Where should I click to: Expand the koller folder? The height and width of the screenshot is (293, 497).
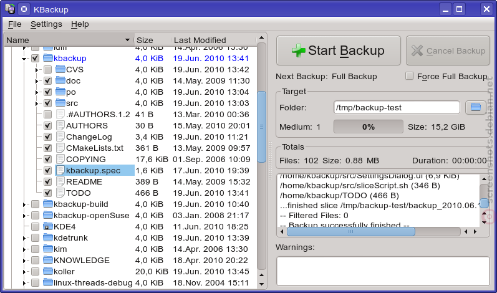24,272
